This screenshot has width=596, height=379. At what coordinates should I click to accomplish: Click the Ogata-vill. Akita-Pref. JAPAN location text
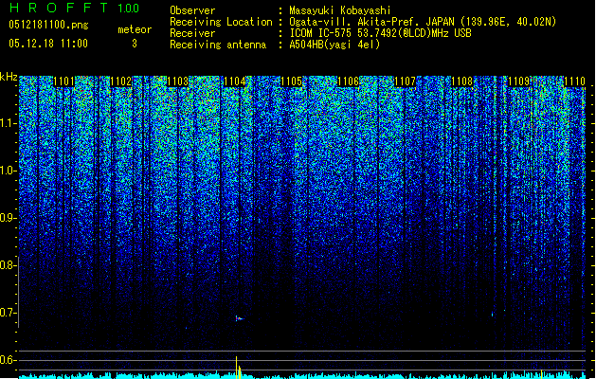(423, 22)
